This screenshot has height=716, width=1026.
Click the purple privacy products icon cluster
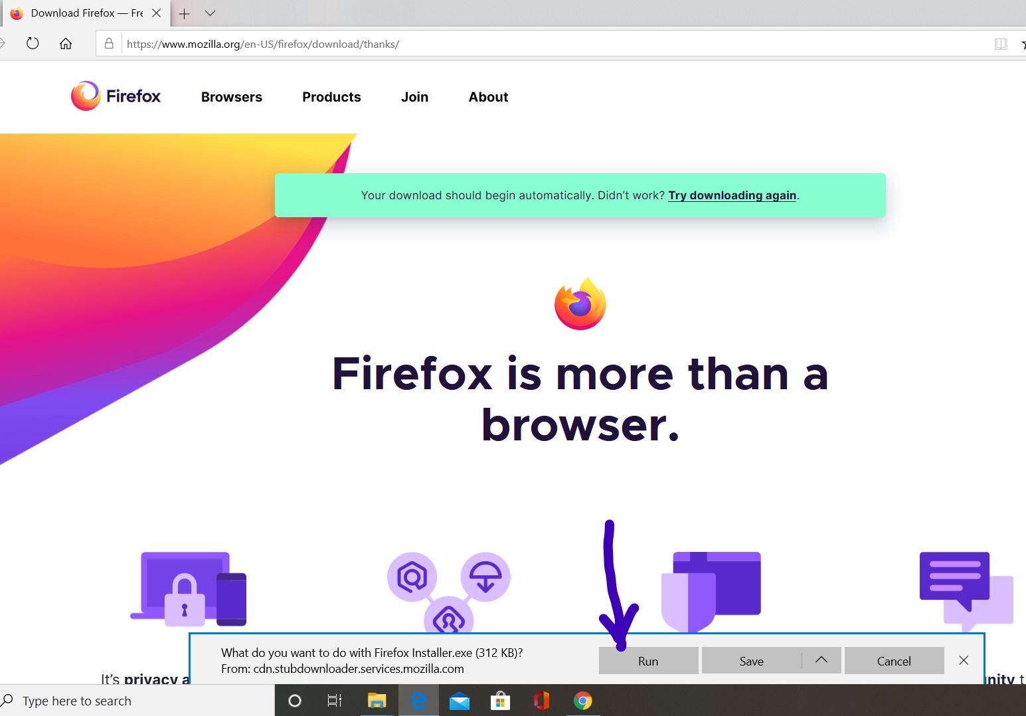(449, 592)
